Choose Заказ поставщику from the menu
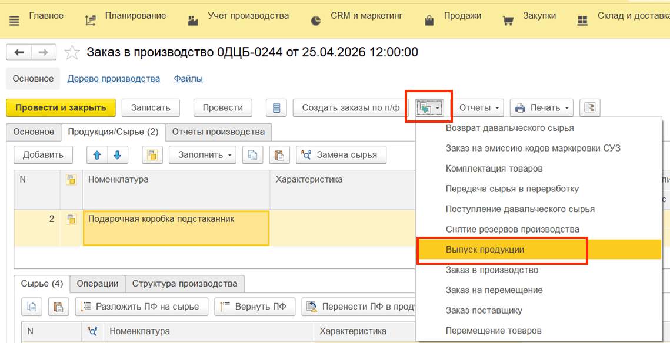 click(x=484, y=310)
